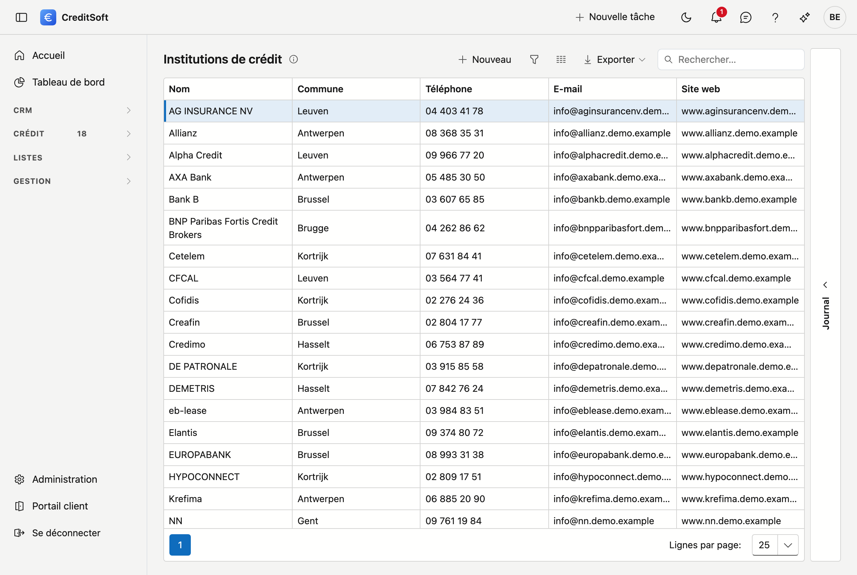
Task: Click Creafin in the list
Action: click(184, 322)
